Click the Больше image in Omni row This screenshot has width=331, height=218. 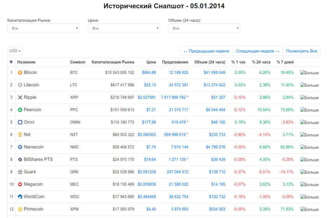310,122
